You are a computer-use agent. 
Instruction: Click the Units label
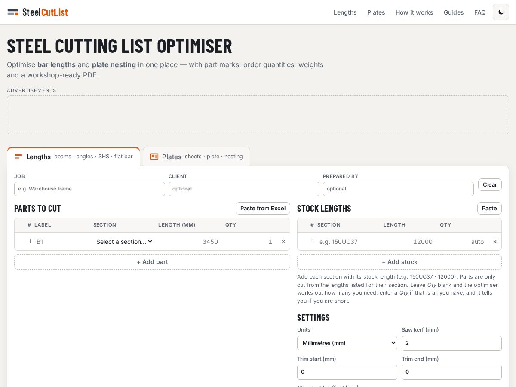[x=304, y=330]
